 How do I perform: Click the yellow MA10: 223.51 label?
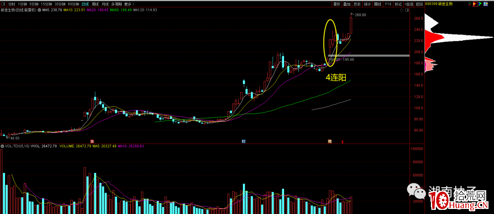click(x=74, y=10)
